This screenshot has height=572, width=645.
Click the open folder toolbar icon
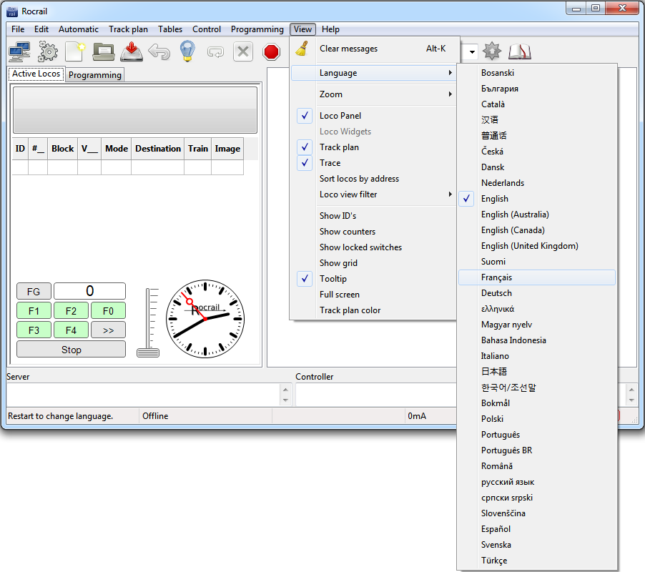104,51
